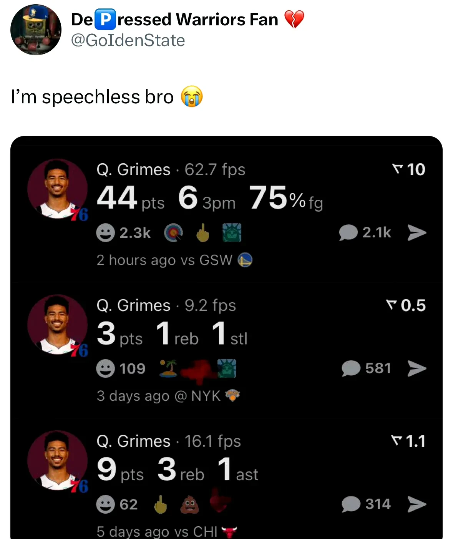Click the 0.5 rating indicator
This screenshot has width=453, height=539.
[406, 305]
